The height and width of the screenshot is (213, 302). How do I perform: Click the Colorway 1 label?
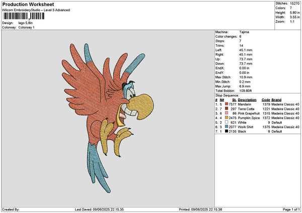click(26, 27)
